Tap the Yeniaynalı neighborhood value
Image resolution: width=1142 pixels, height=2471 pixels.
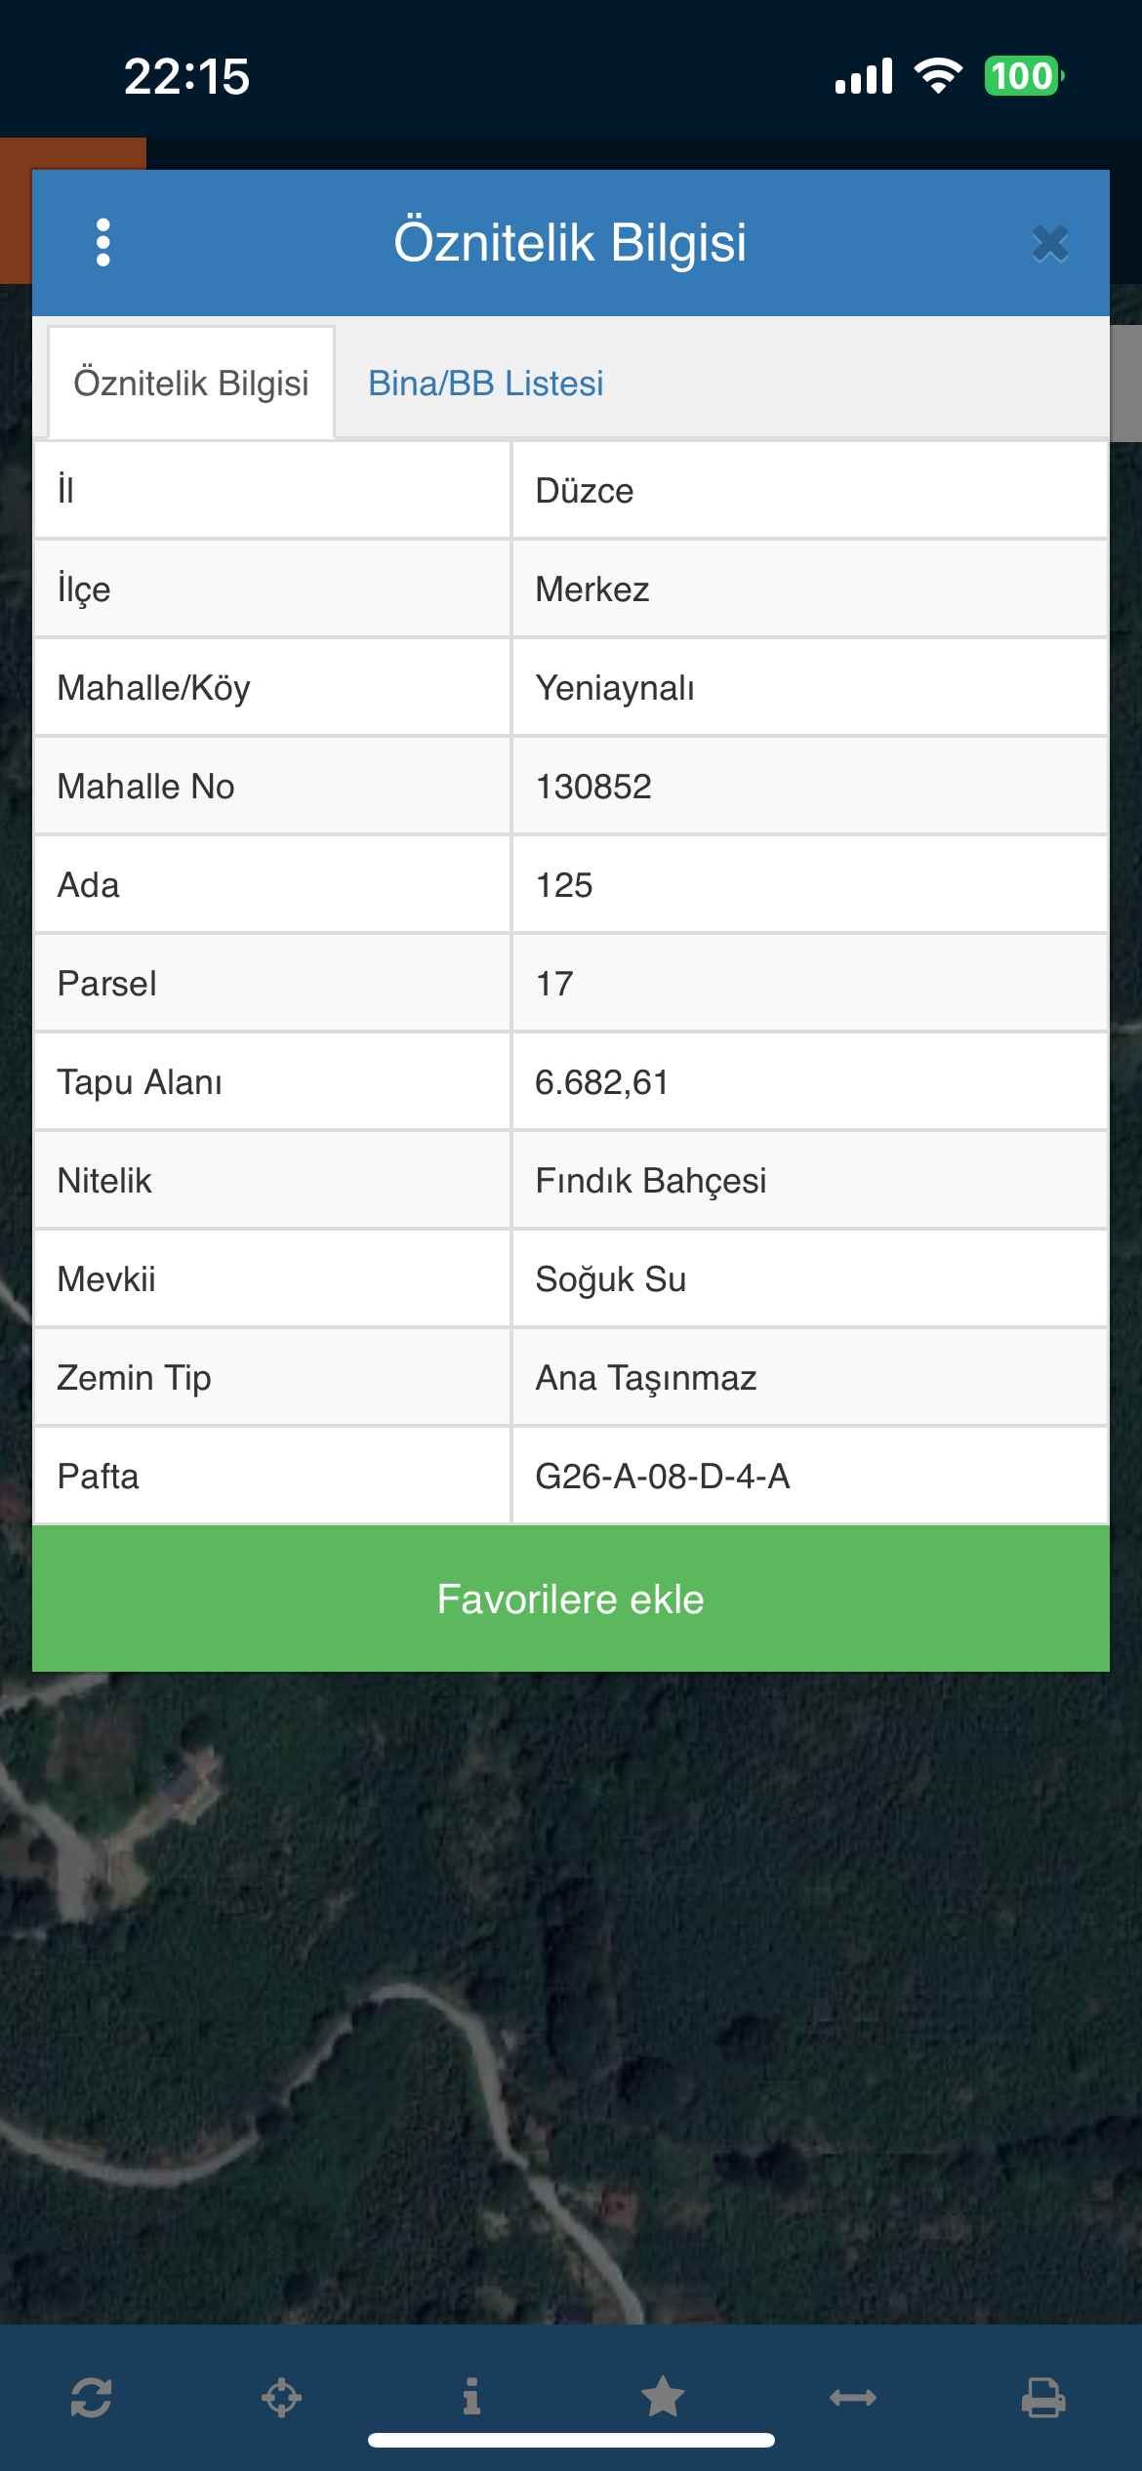615,688
